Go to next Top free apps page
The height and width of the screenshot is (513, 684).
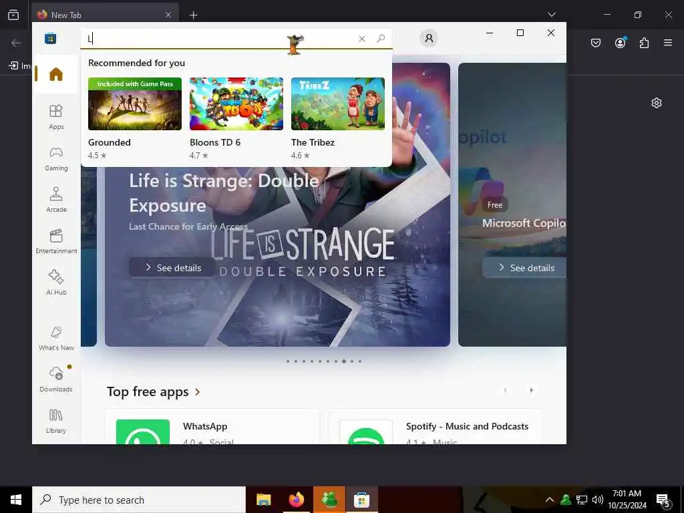click(x=531, y=390)
